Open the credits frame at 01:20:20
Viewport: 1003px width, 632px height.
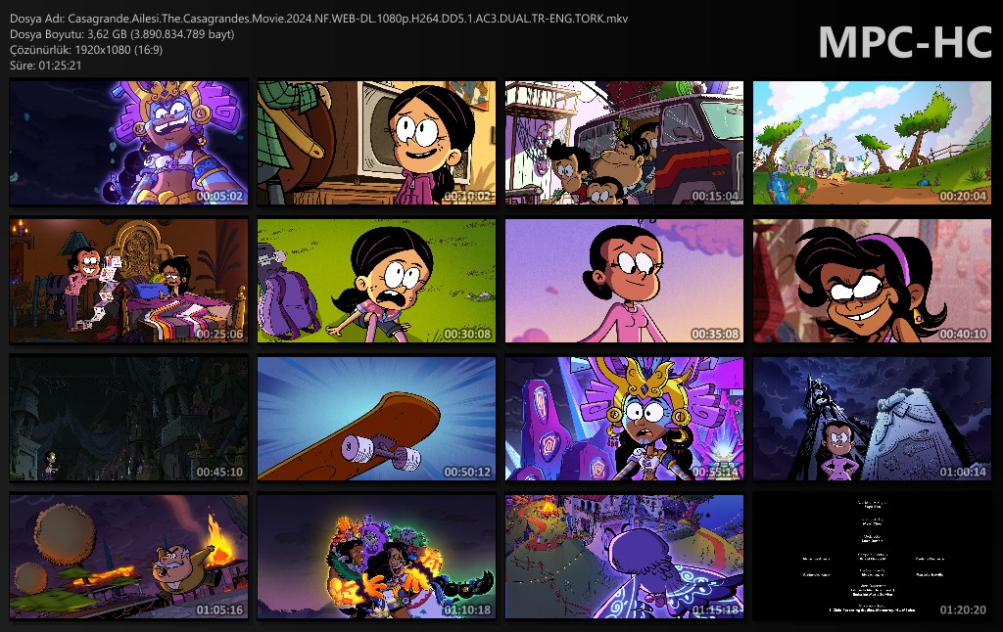[x=872, y=557]
